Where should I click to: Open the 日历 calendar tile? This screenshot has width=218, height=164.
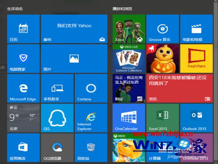tap(23, 29)
